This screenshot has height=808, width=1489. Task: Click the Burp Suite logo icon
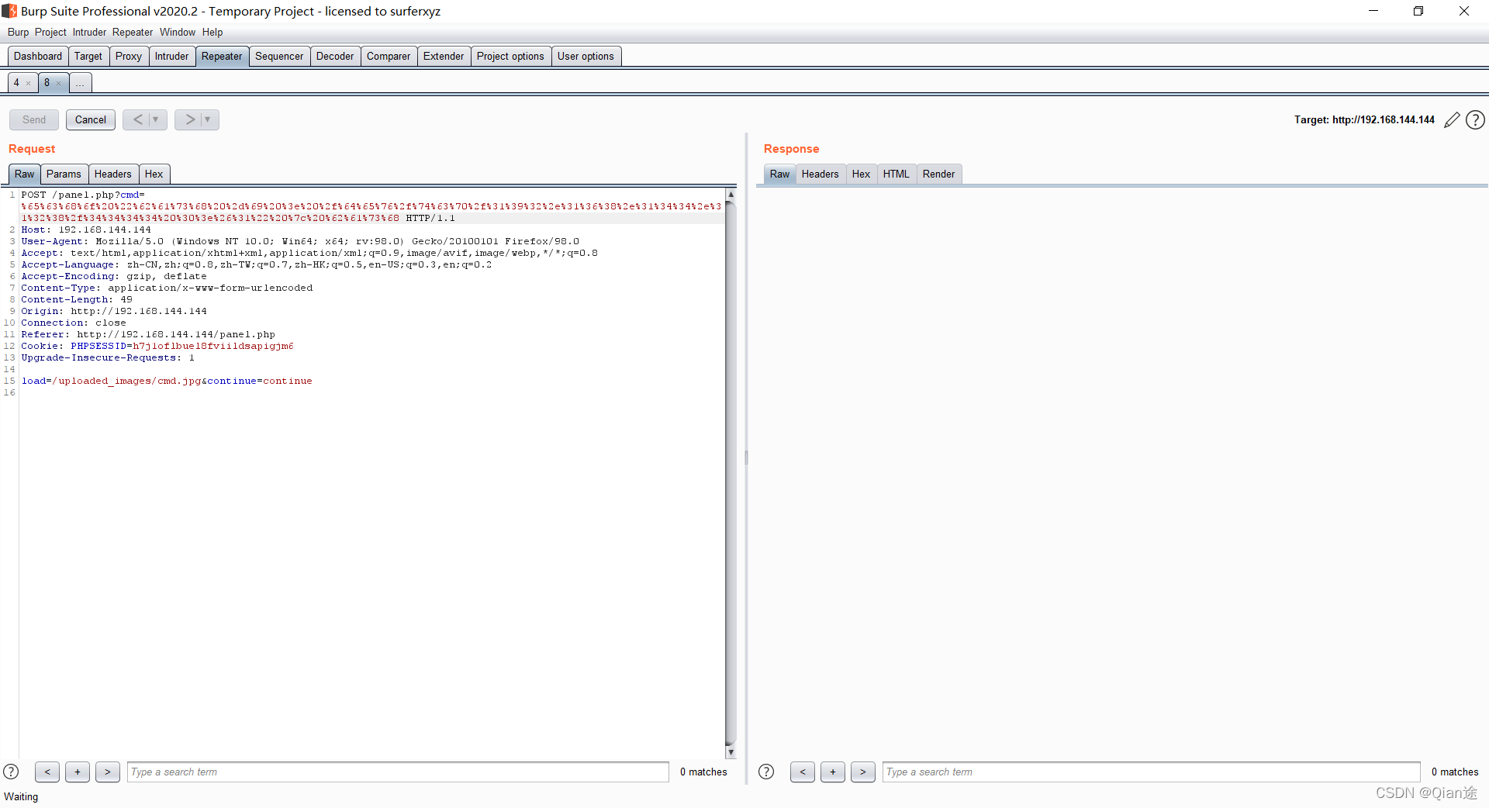9,11
